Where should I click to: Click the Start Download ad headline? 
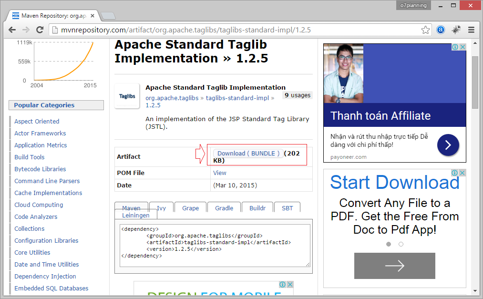395,182
